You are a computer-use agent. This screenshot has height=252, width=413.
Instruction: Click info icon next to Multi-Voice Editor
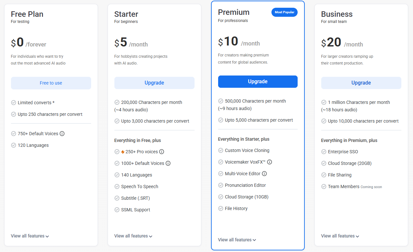pyautogui.click(x=264, y=174)
